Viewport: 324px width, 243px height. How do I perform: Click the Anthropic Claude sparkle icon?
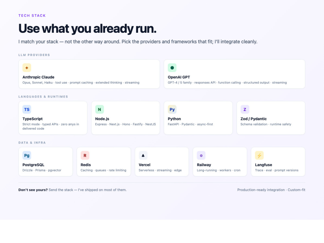coord(27,68)
